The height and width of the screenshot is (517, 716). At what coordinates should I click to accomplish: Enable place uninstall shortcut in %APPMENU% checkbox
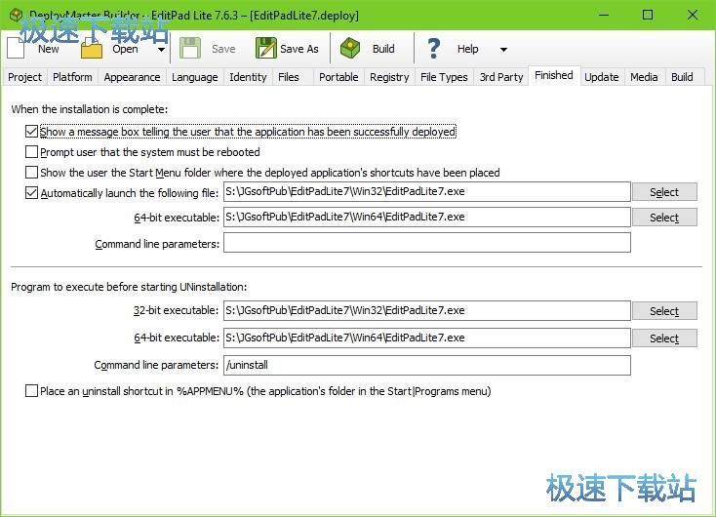[x=31, y=391]
